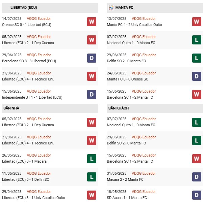
Task: Click W badge for Orense SC 0-1 Libertad
Action: [92, 22]
